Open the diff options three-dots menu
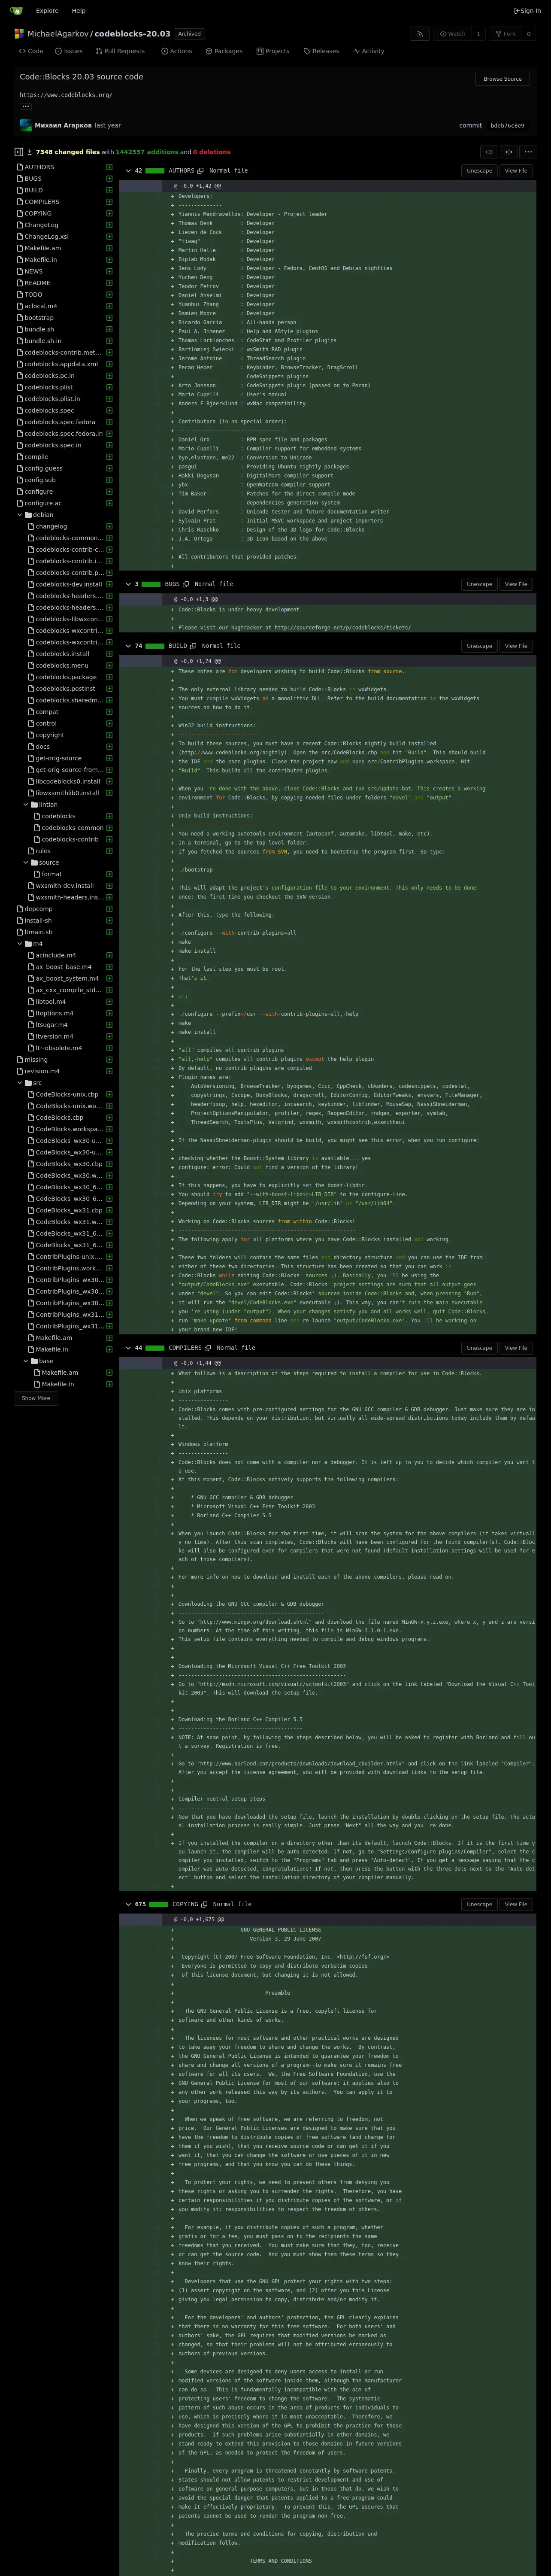 coord(528,152)
